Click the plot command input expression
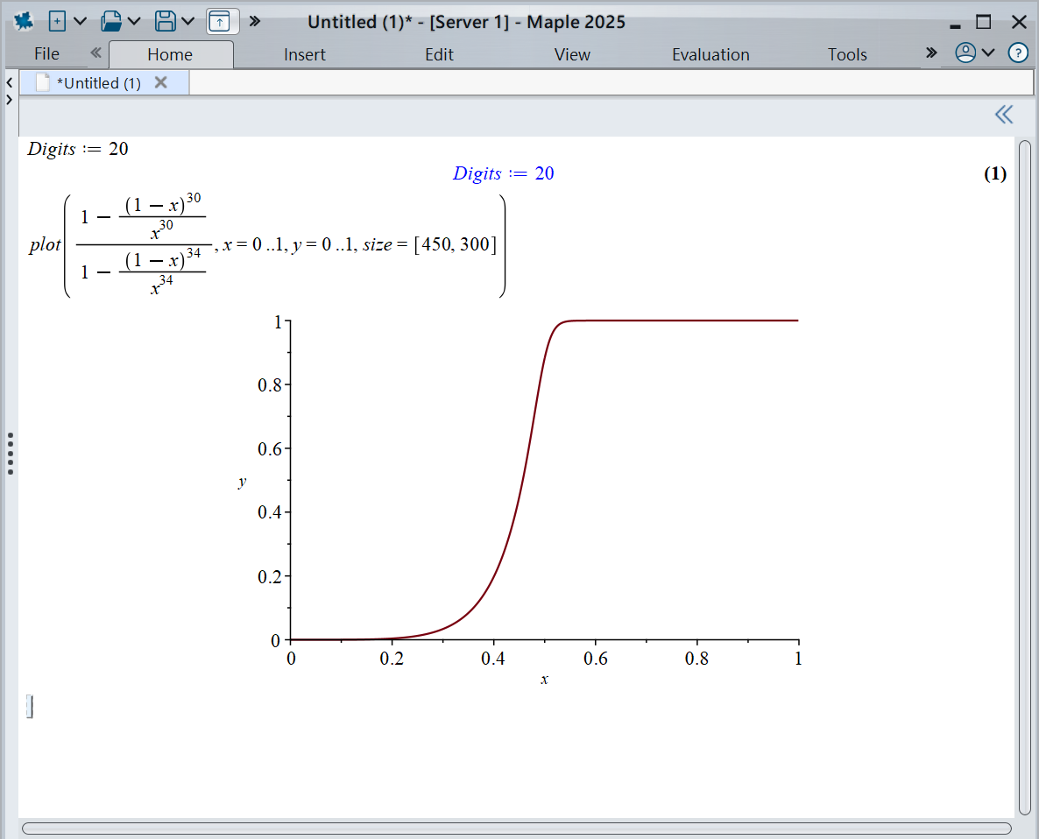Image resolution: width=1039 pixels, height=839 pixels. pyautogui.click(x=267, y=245)
